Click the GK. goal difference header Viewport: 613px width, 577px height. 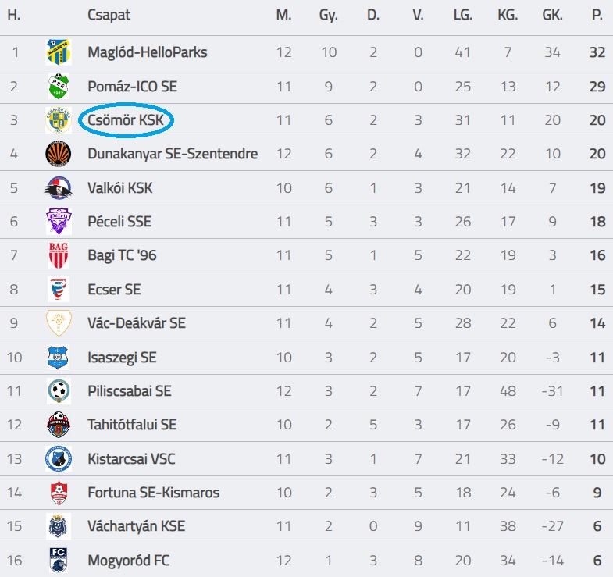[553, 15]
